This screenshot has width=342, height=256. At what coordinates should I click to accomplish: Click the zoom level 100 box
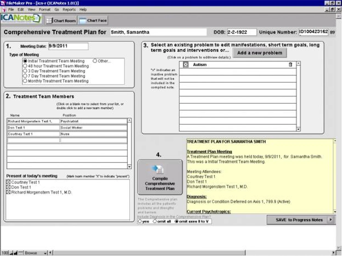[5, 253]
